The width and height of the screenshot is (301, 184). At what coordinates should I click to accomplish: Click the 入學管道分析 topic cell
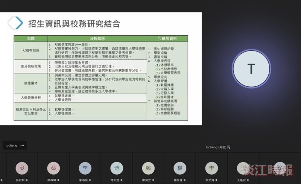point(31,98)
